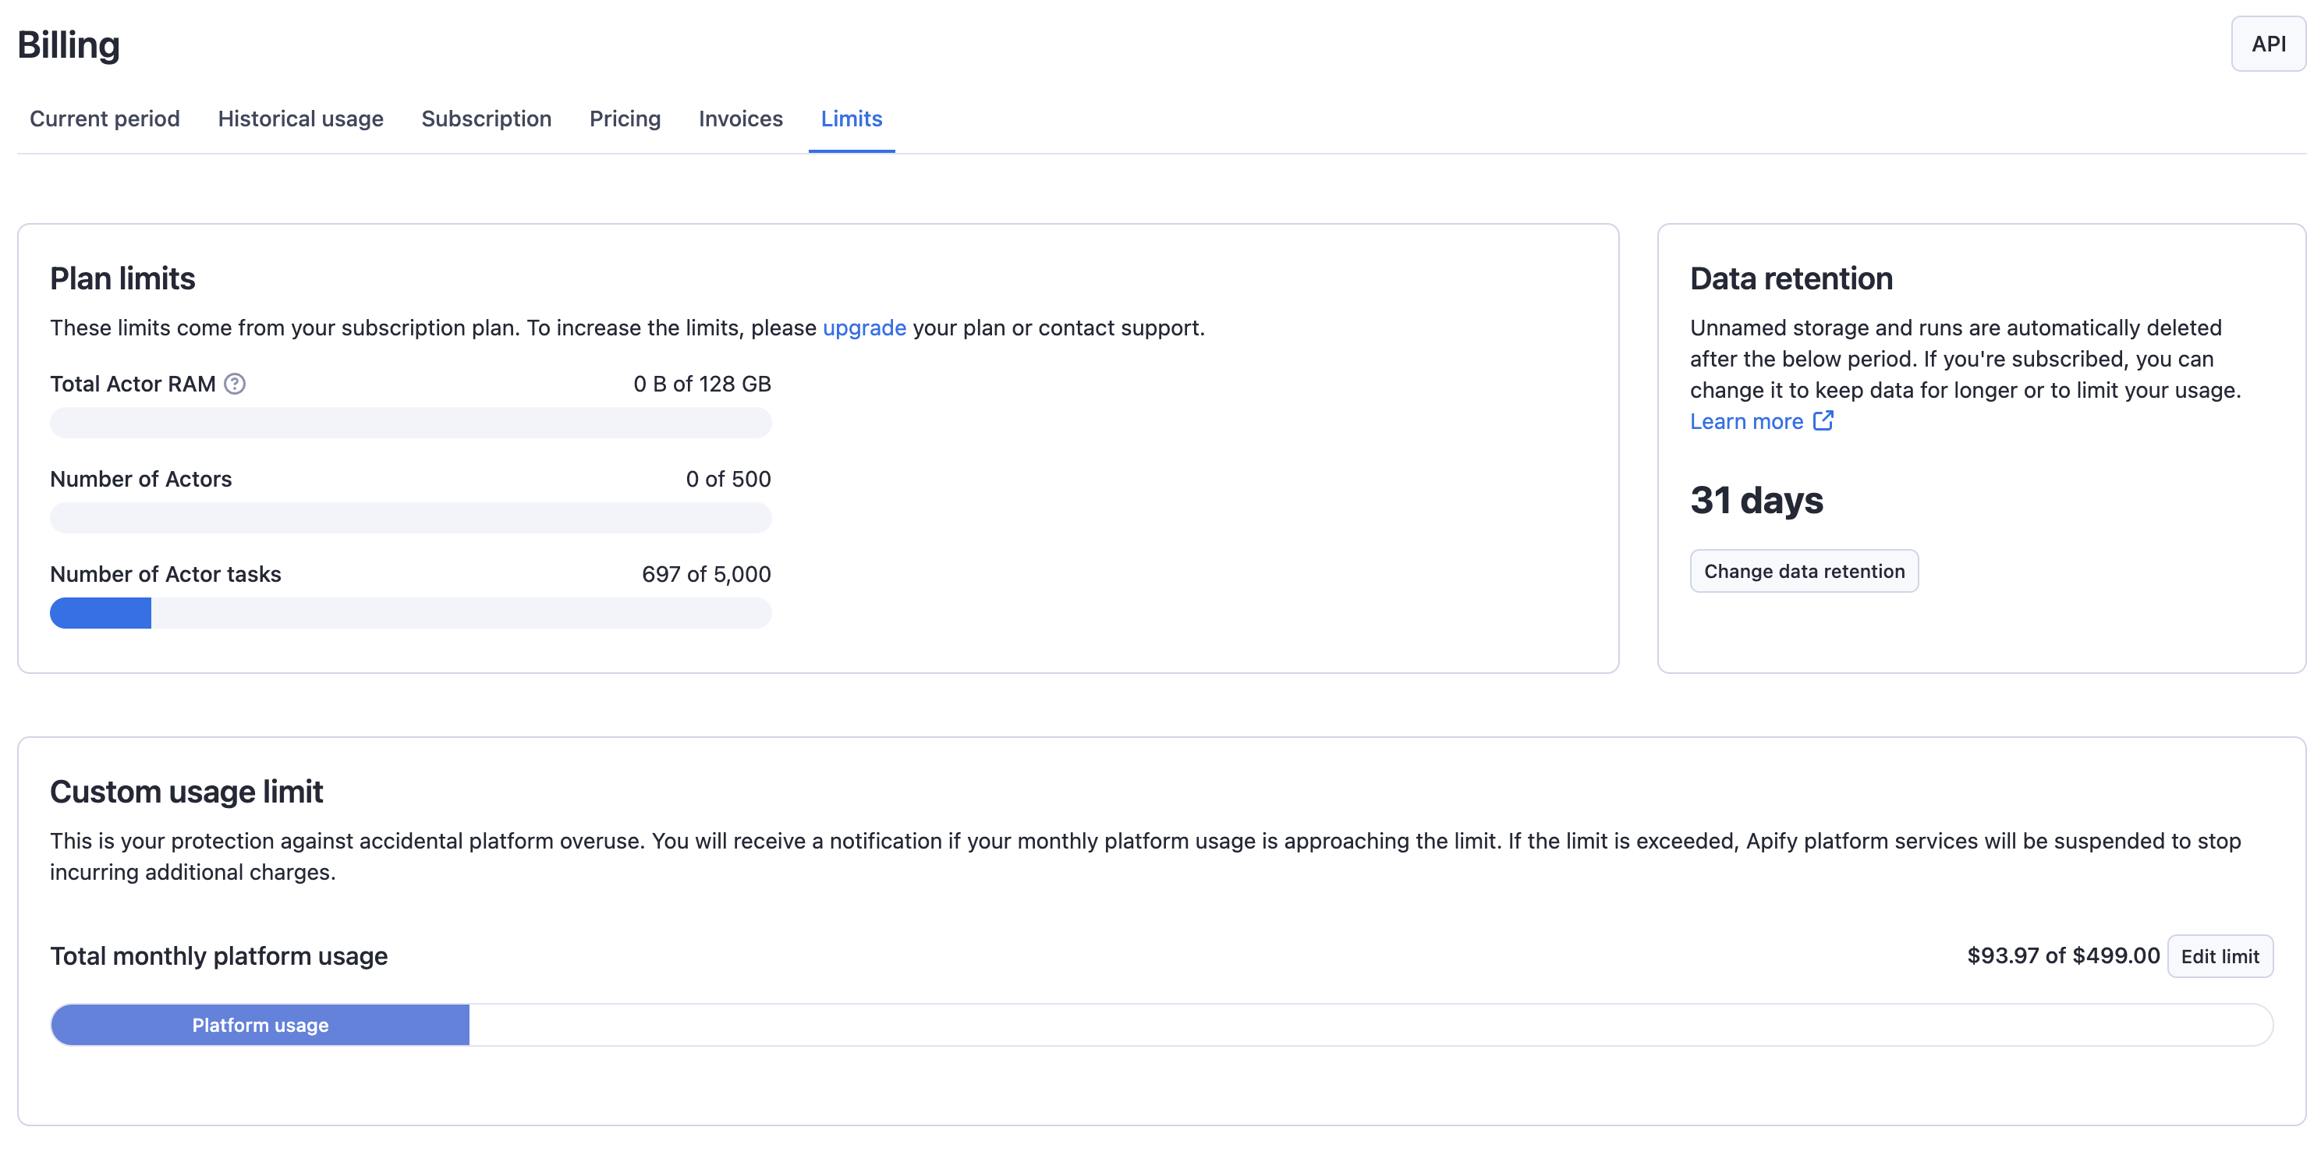This screenshot has height=1159, width=2321.
Task: Open the Pricing tab
Action: pyautogui.click(x=625, y=118)
